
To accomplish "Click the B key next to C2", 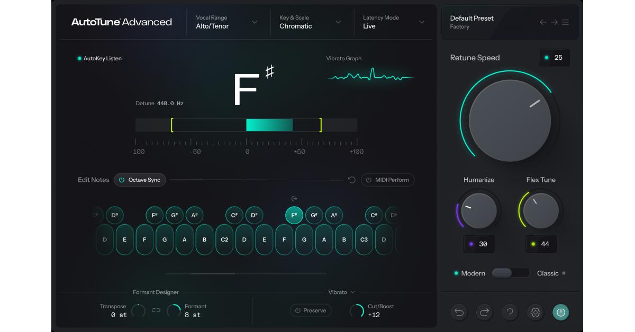I will [x=204, y=239].
